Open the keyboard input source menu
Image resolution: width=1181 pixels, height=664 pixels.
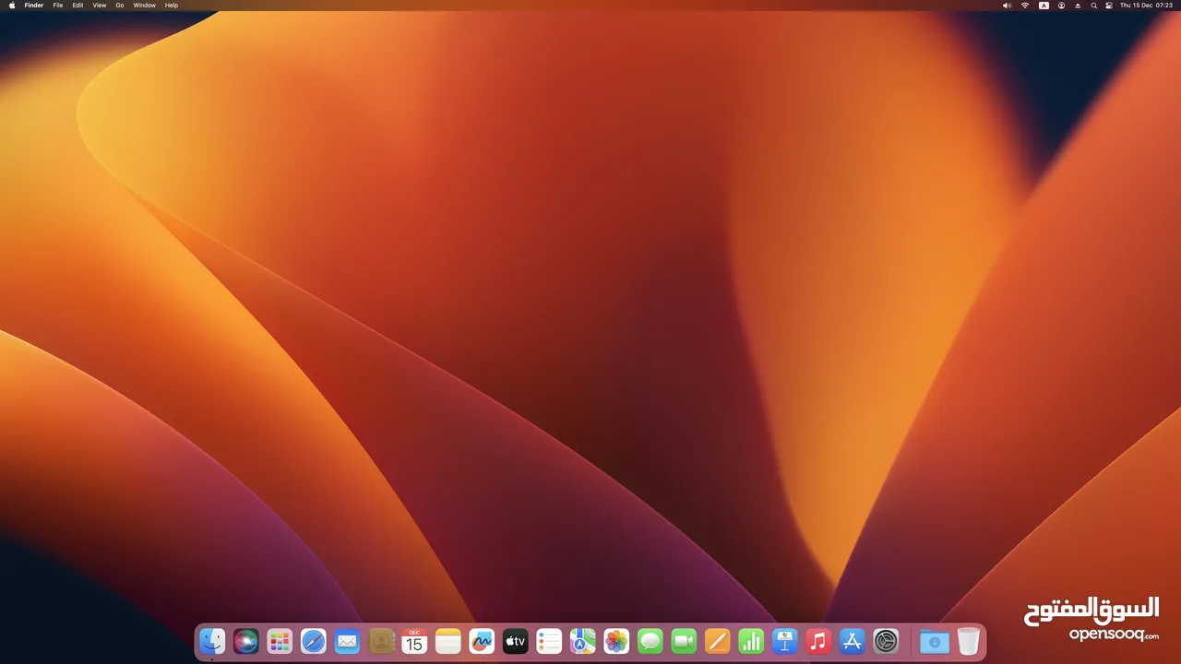coord(1044,6)
